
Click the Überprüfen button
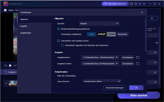[122, 34]
